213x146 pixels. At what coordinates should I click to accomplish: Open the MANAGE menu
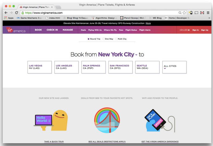click(68, 30)
